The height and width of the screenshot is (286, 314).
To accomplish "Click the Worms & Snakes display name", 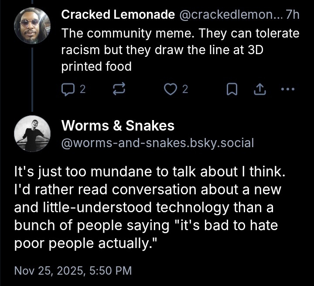I will pyautogui.click(x=118, y=126).
